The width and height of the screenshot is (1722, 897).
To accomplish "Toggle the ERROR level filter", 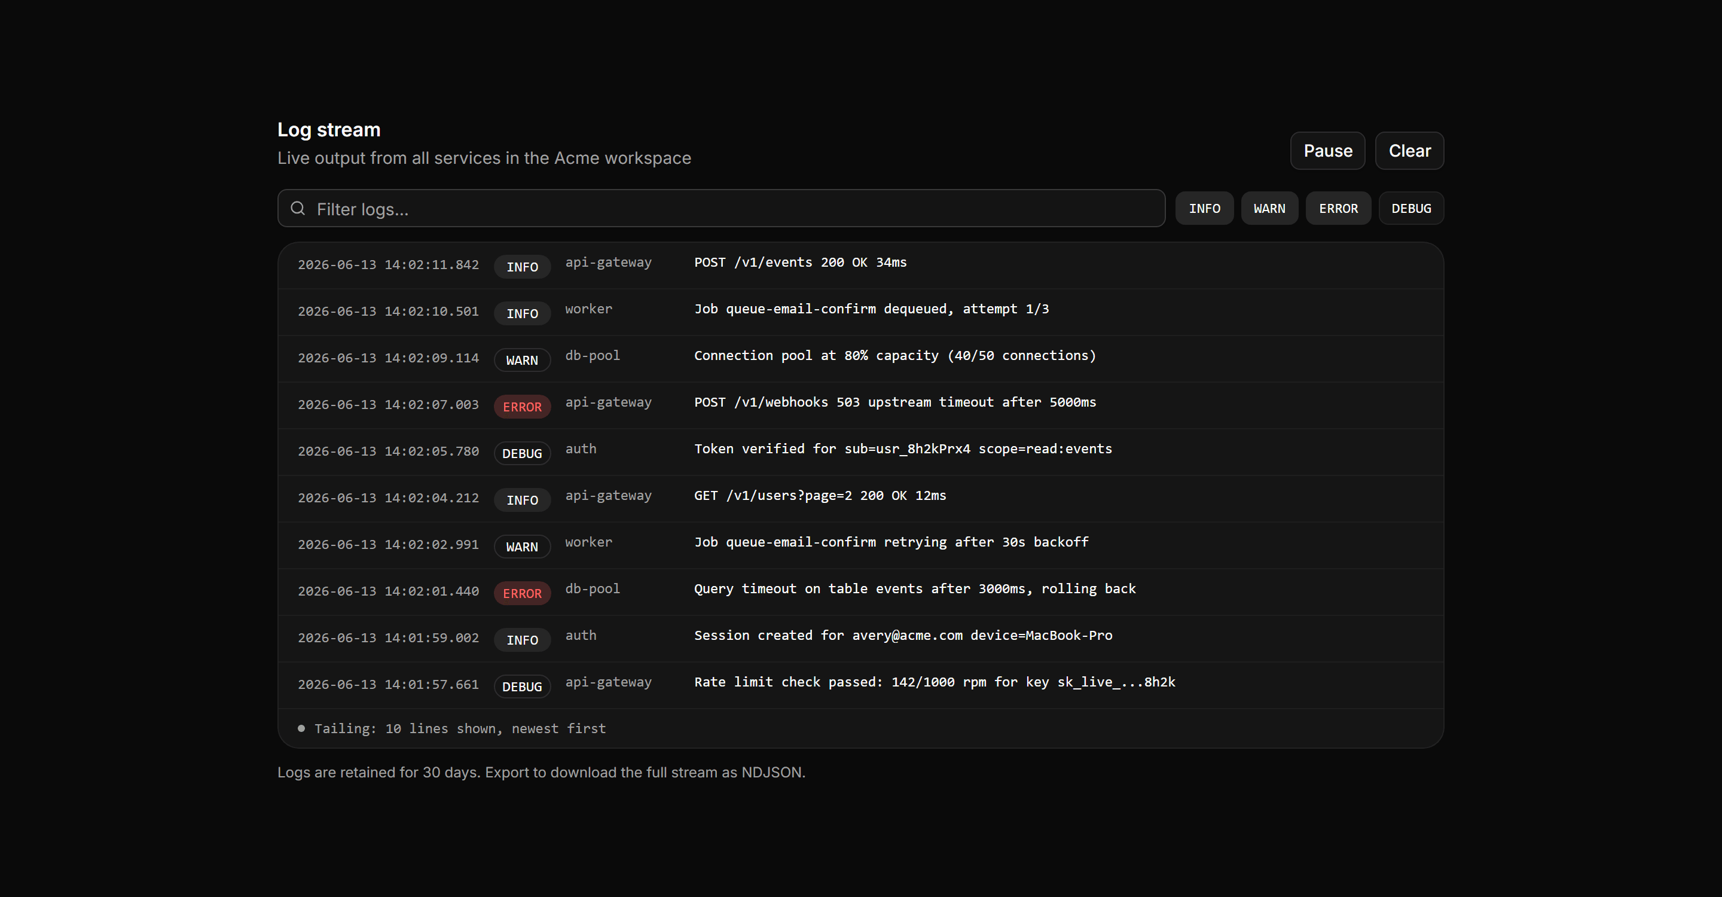I will click(1338, 209).
